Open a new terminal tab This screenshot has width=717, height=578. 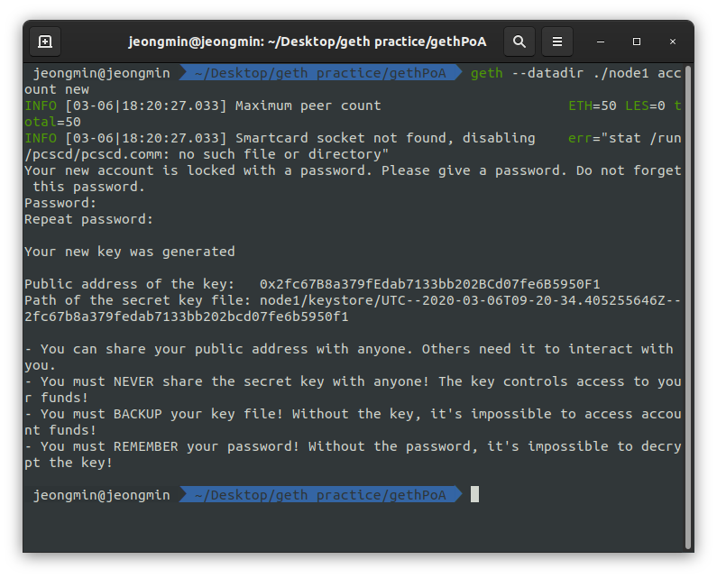[45, 41]
